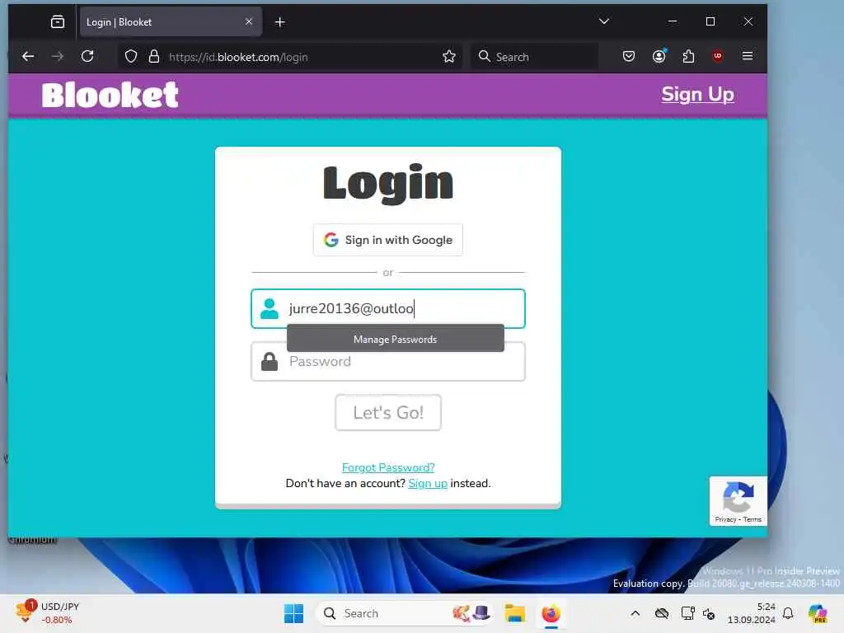Open USD/JPY widget on taskbar
This screenshot has width=844, height=633.
tap(47, 613)
